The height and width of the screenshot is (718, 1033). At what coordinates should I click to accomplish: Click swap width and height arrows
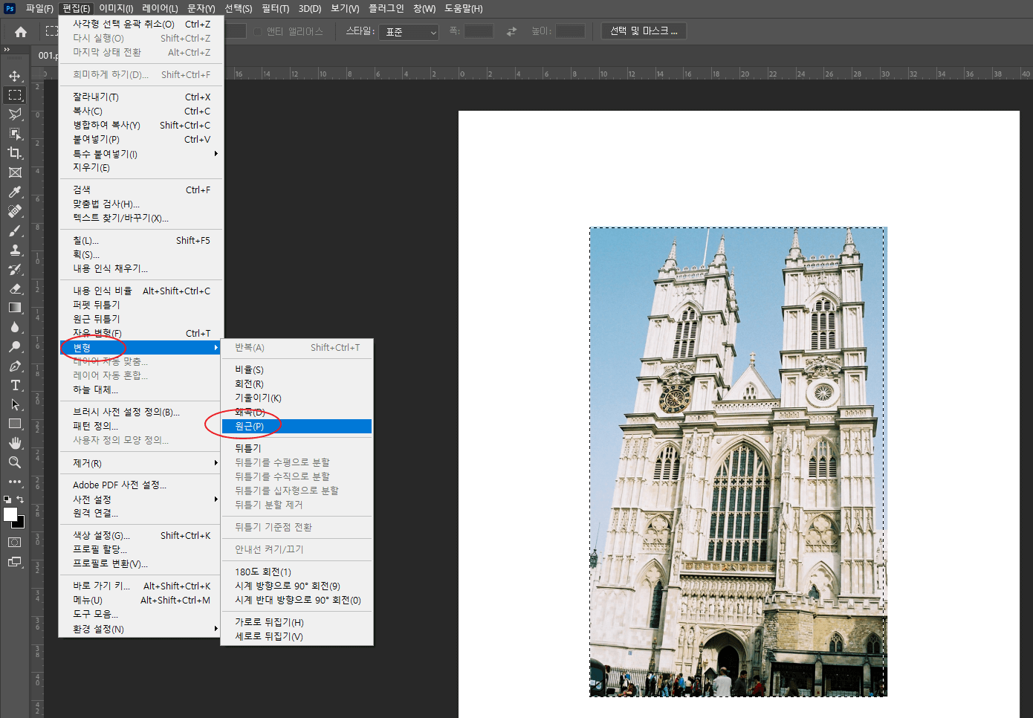tap(511, 31)
